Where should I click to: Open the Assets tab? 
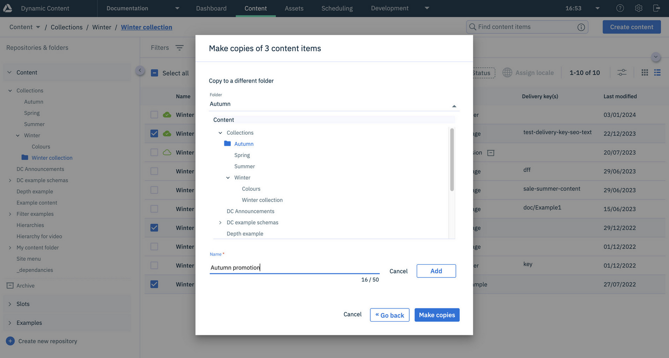294,8
